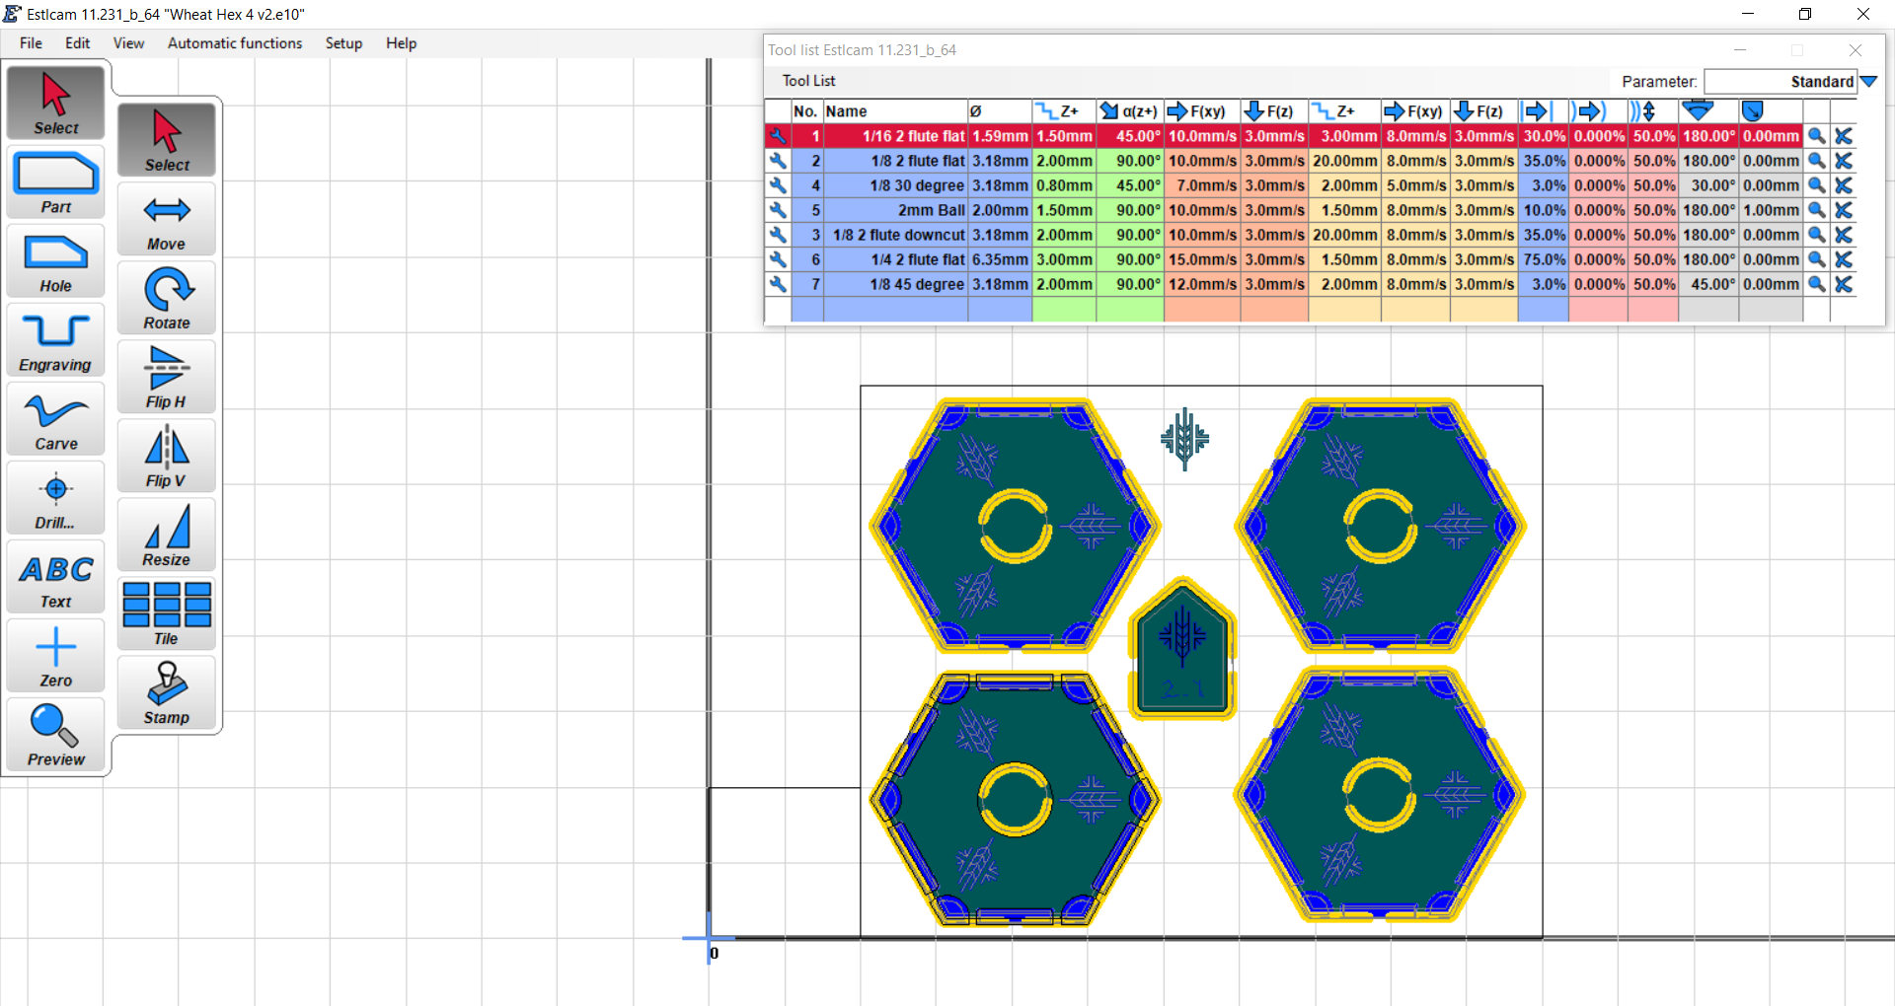Click the '1/8 45 degree' name cell

(x=895, y=284)
